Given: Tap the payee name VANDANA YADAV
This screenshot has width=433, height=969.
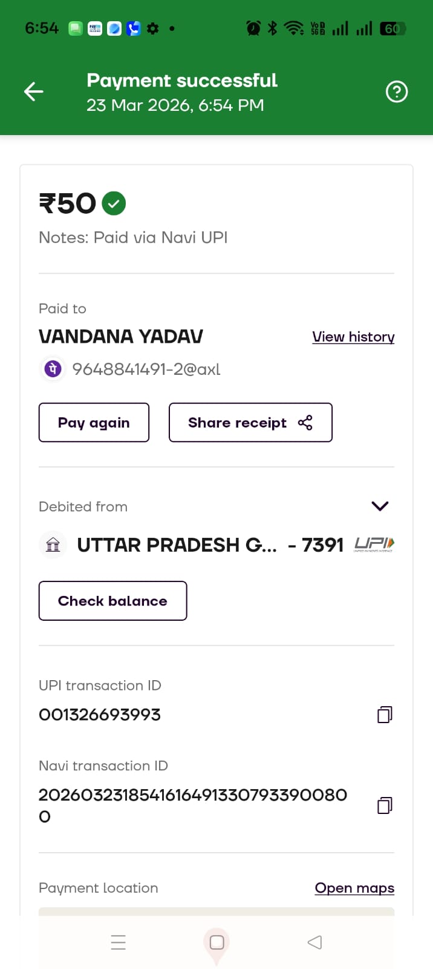Looking at the screenshot, I should [x=121, y=337].
